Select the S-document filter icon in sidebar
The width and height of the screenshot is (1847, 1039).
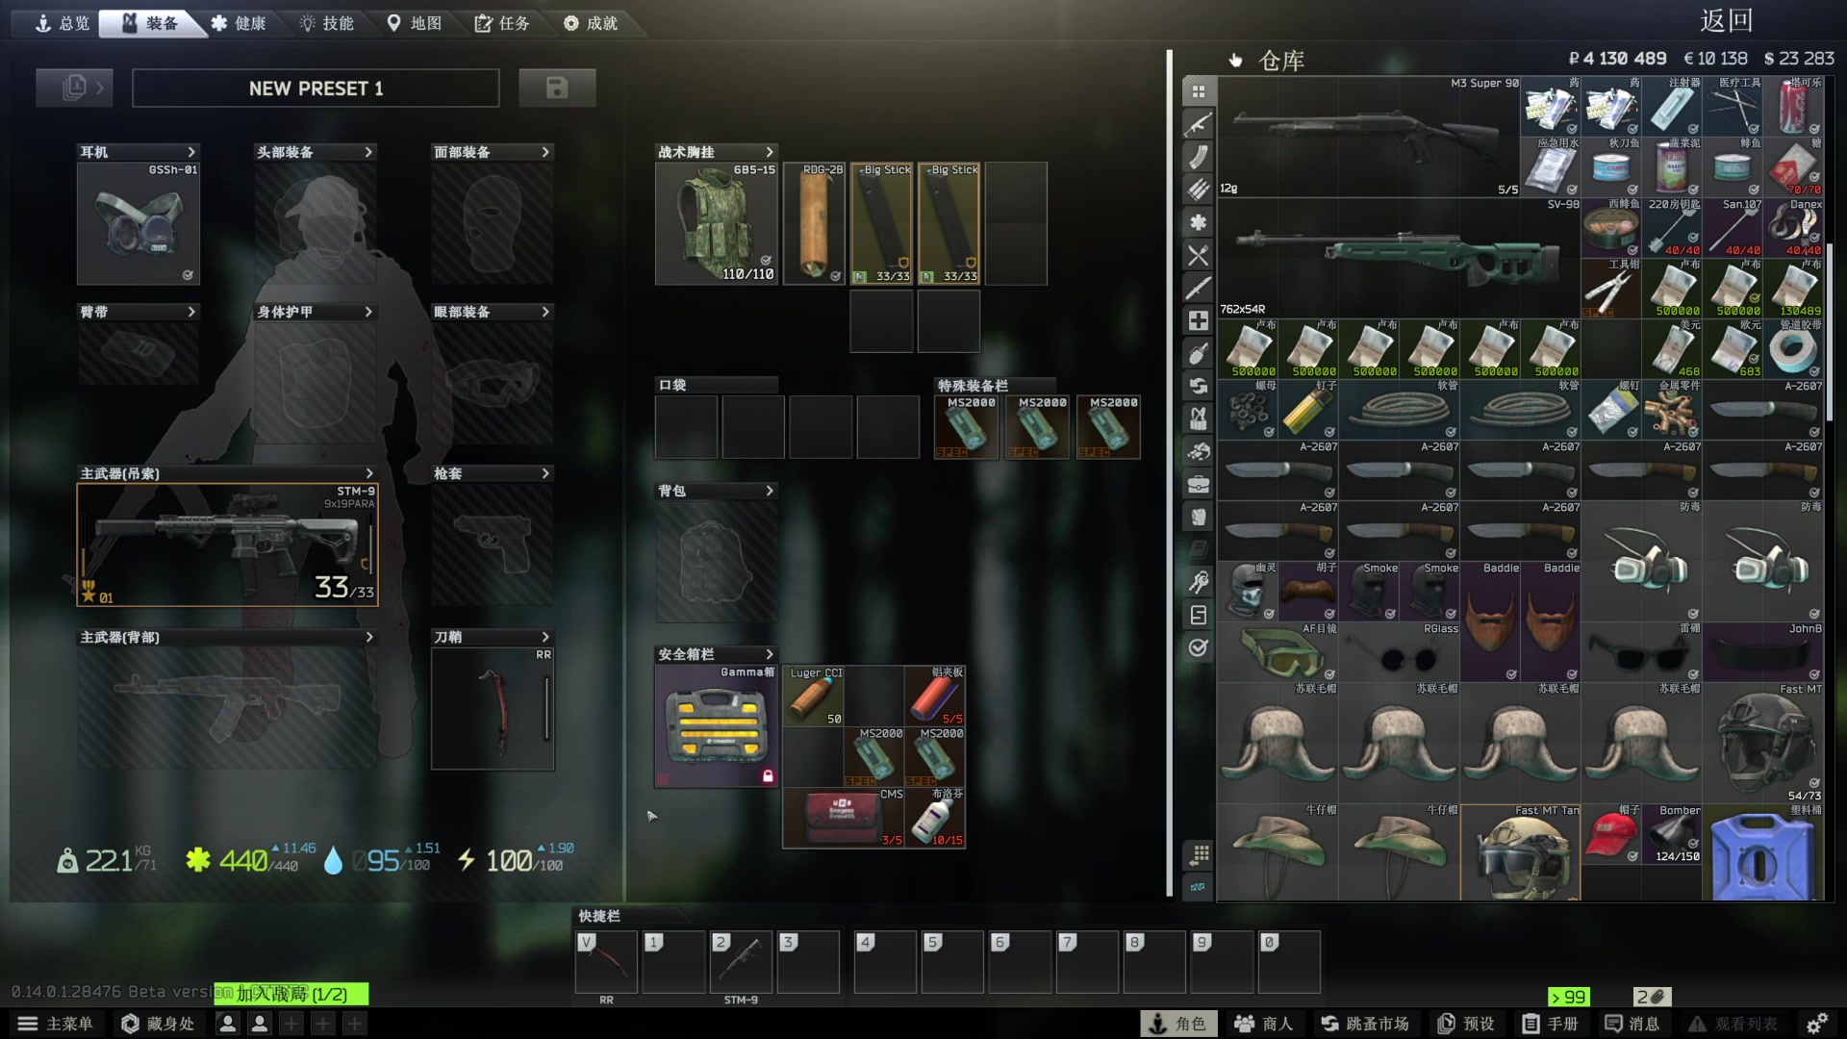(x=1199, y=615)
